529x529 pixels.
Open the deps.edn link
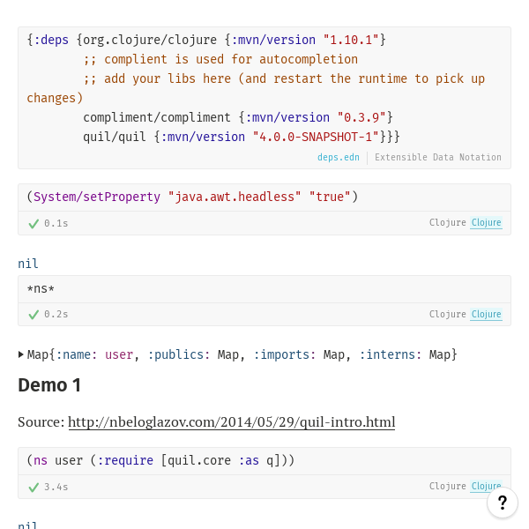click(339, 158)
